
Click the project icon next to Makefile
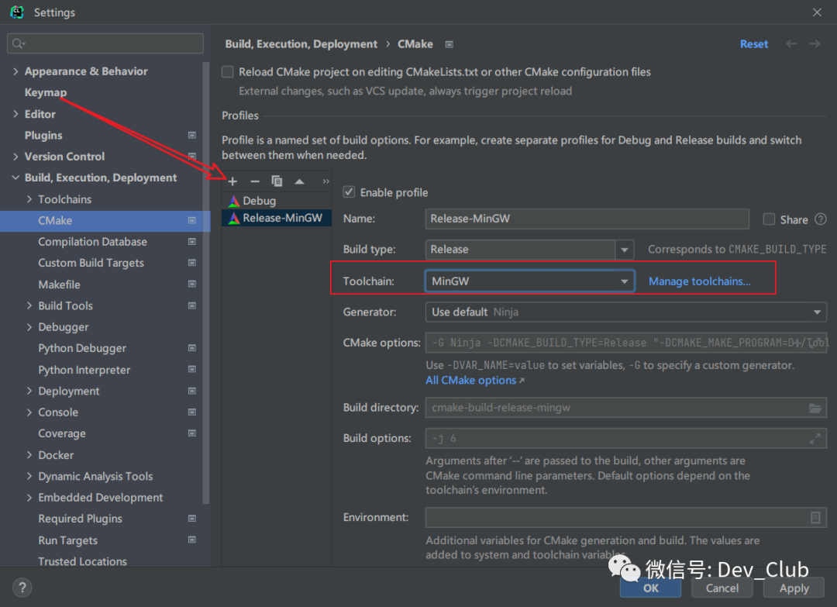(192, 285)
